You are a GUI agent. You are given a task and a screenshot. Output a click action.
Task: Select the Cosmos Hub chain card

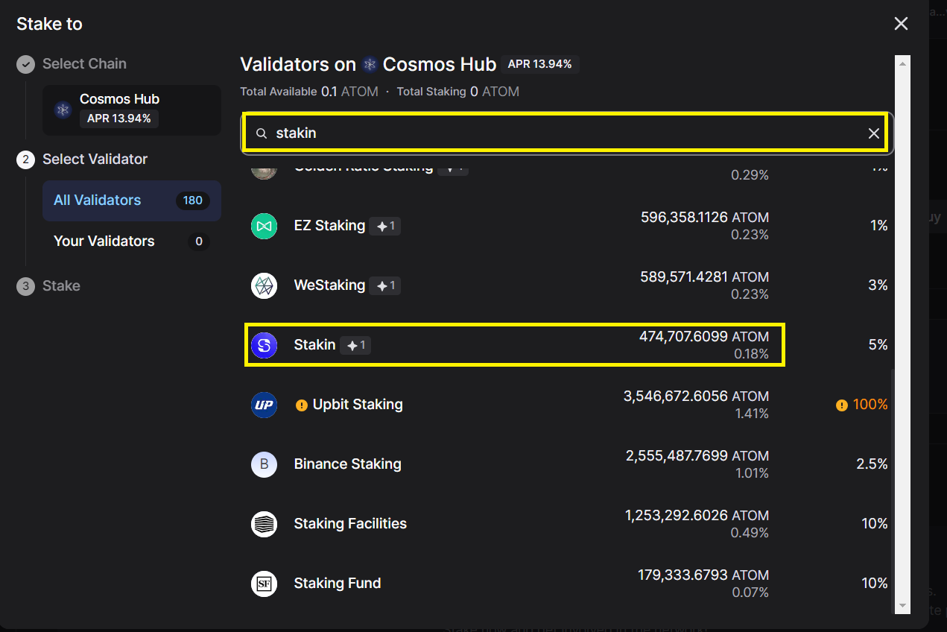point(132,110)
